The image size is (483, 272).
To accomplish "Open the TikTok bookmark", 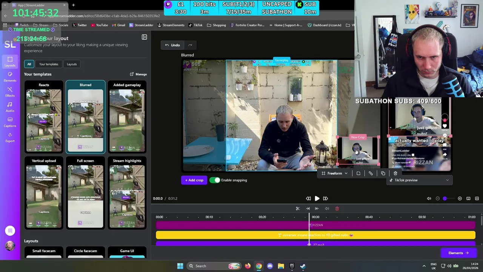I will coord(195,25).
